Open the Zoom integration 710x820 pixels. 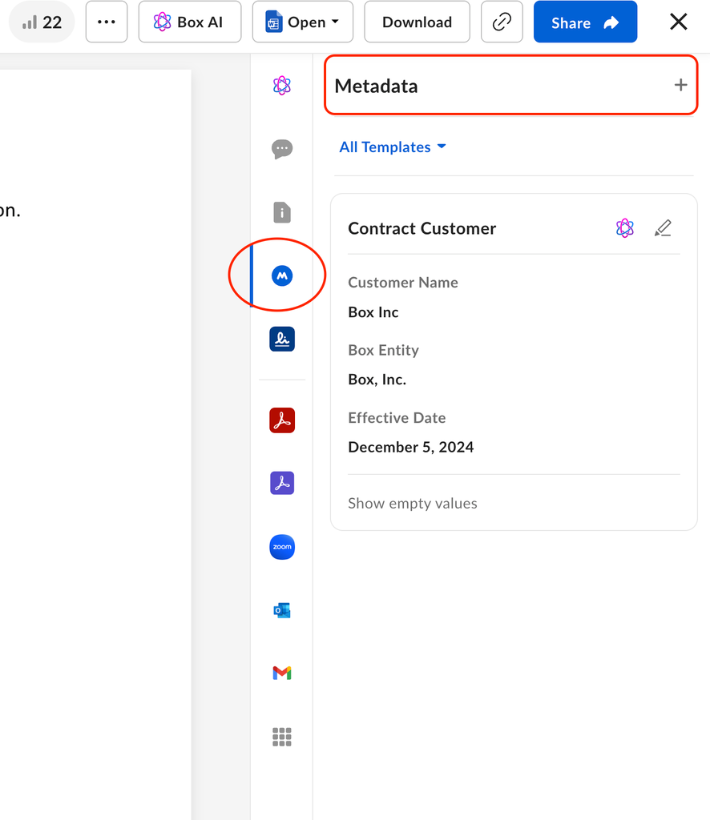[x=281, y=547]
